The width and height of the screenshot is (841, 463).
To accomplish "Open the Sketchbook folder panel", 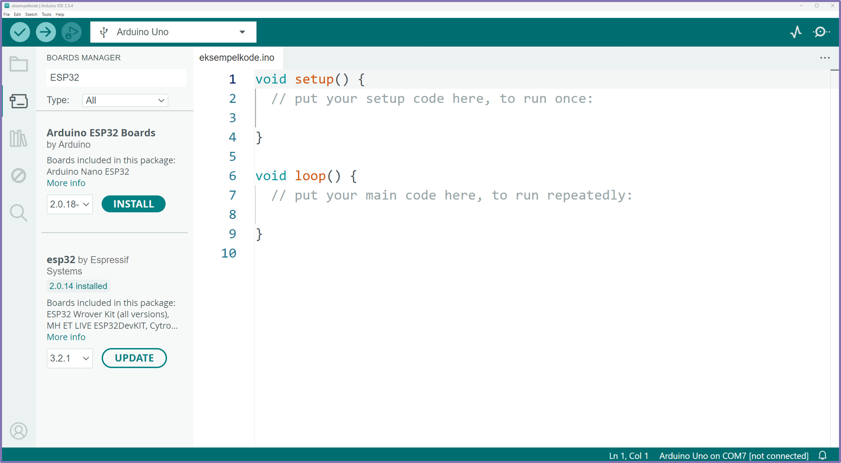I will 19,64.
